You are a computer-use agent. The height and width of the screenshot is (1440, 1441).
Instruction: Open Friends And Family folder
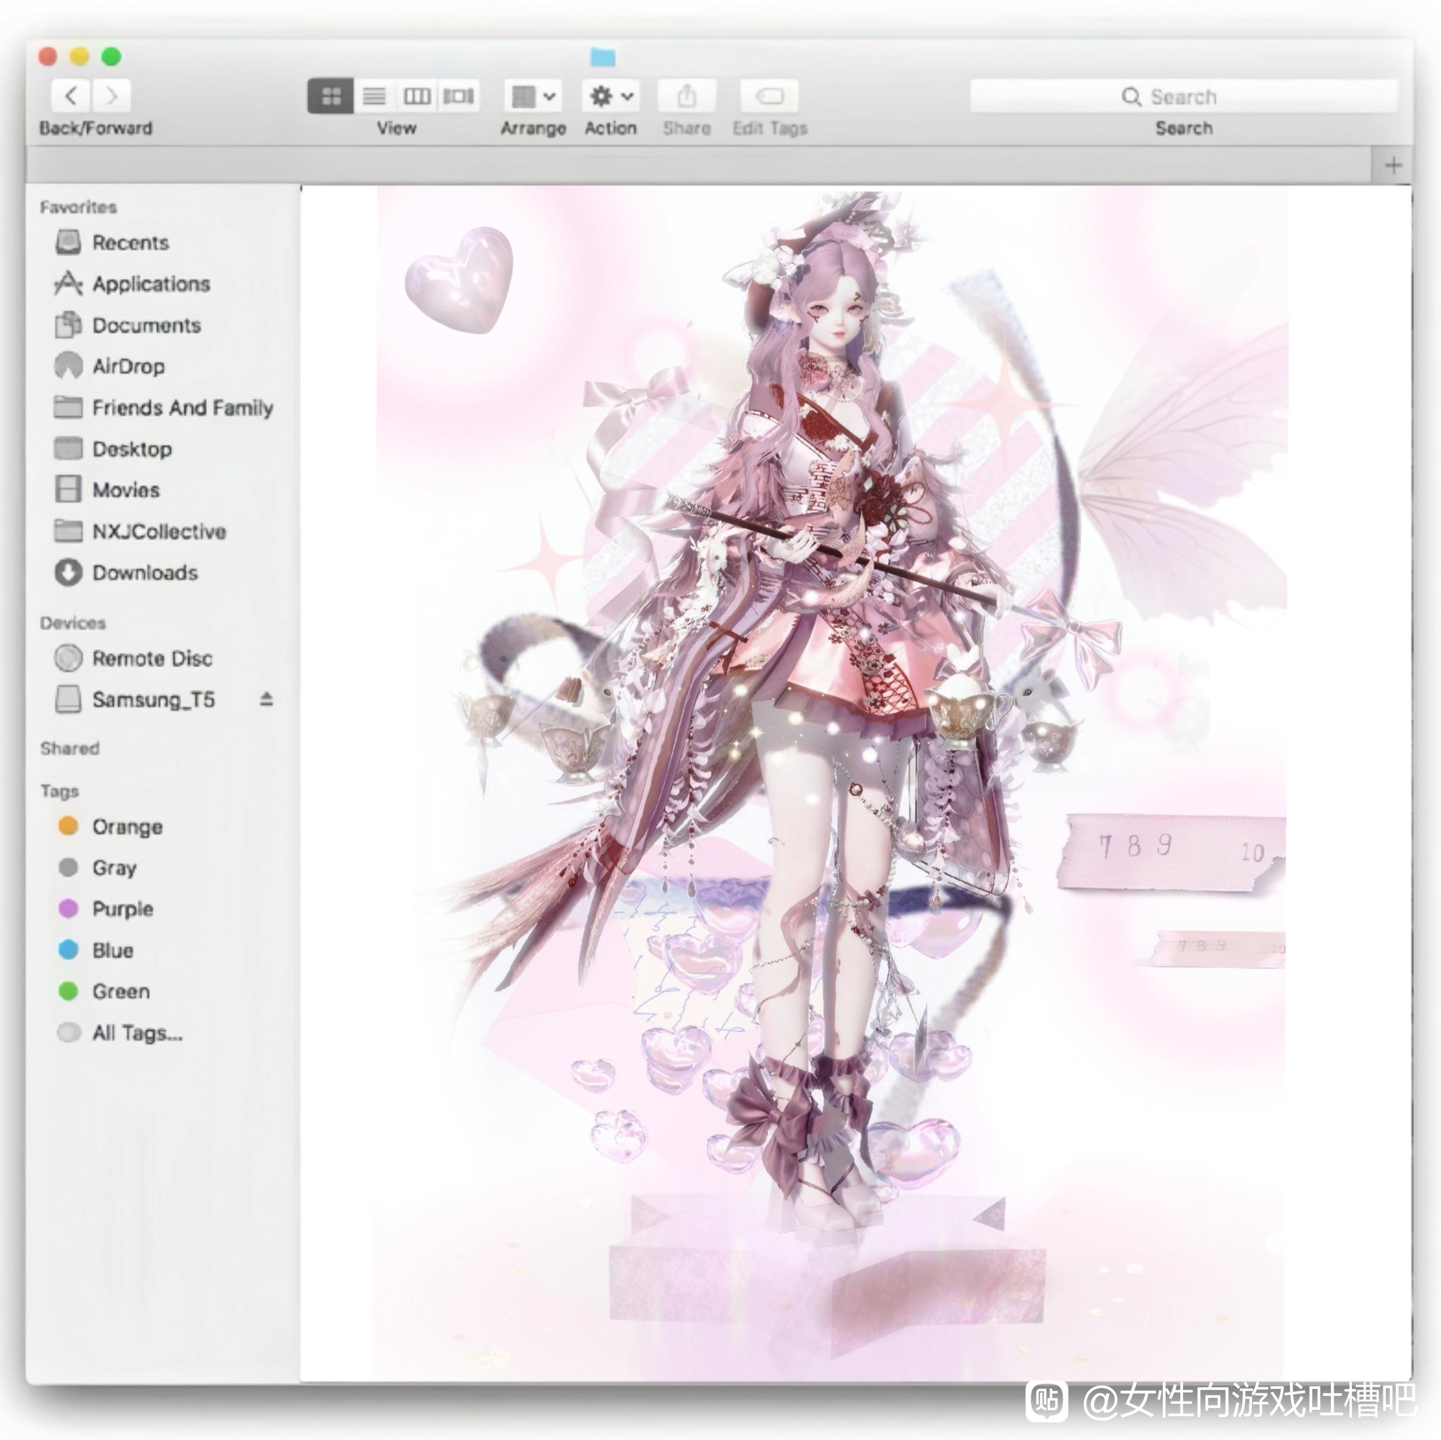163,407
